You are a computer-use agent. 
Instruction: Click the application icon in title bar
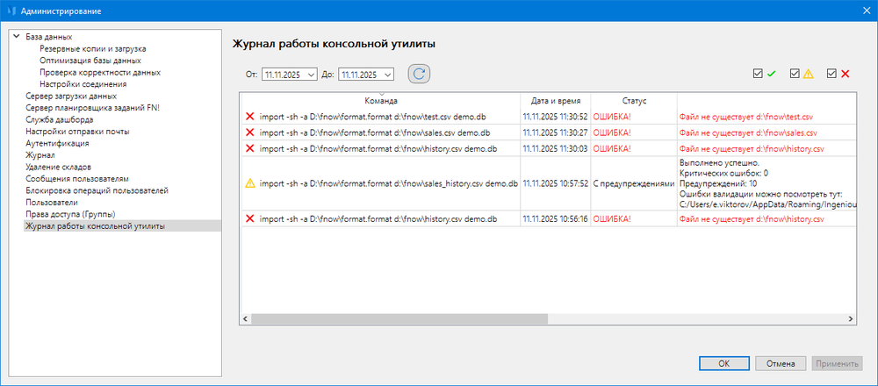[11, 11]
